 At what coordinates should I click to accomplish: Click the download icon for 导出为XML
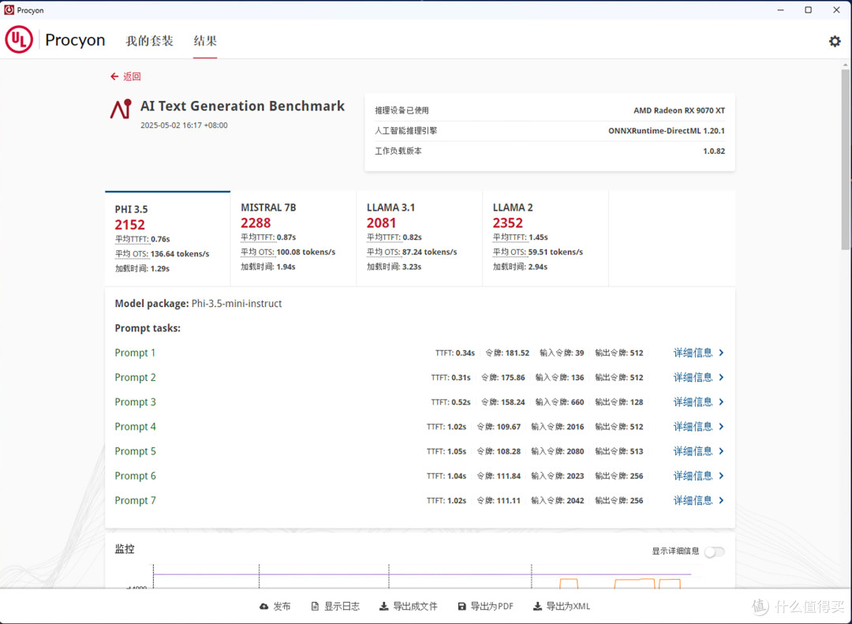point(537,606)
